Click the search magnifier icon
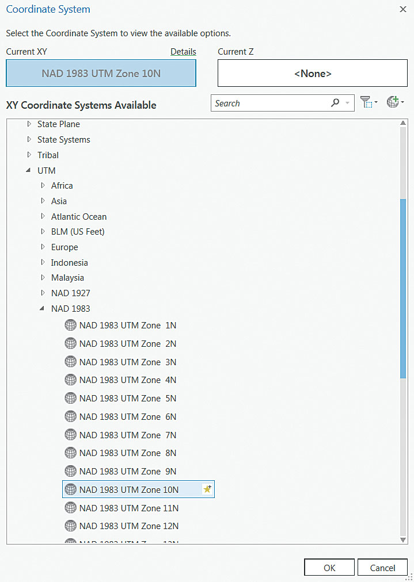Screen dimensions: 414x582 (x=335, y=104)
